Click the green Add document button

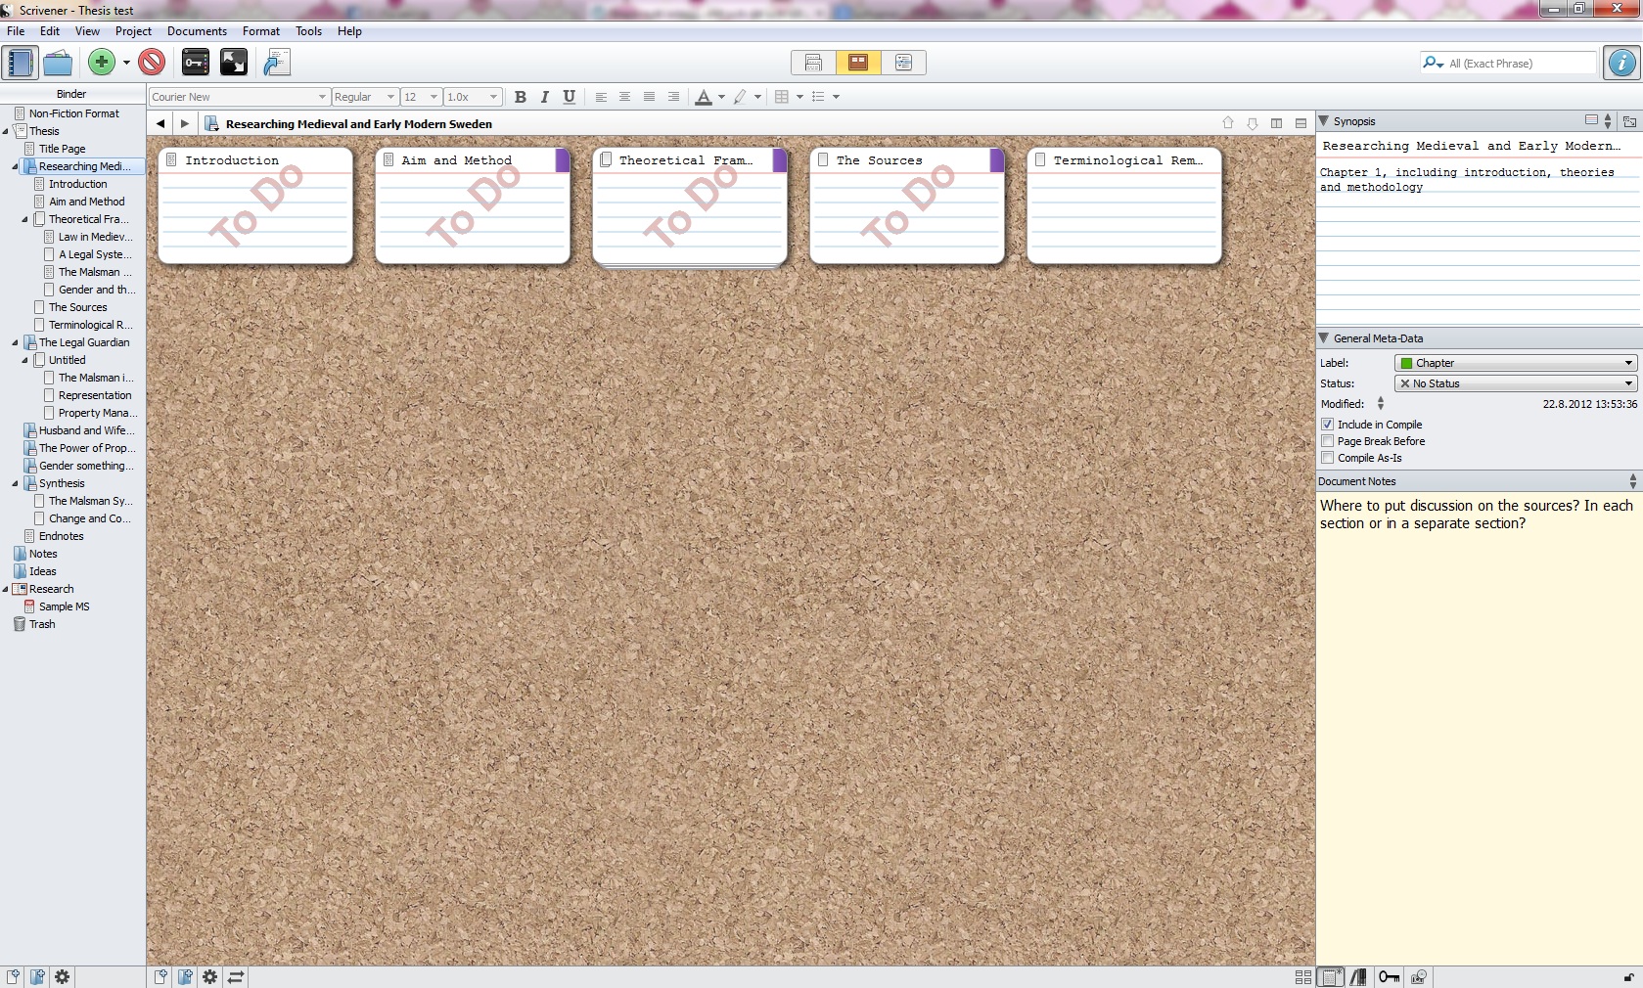(101, 63)
